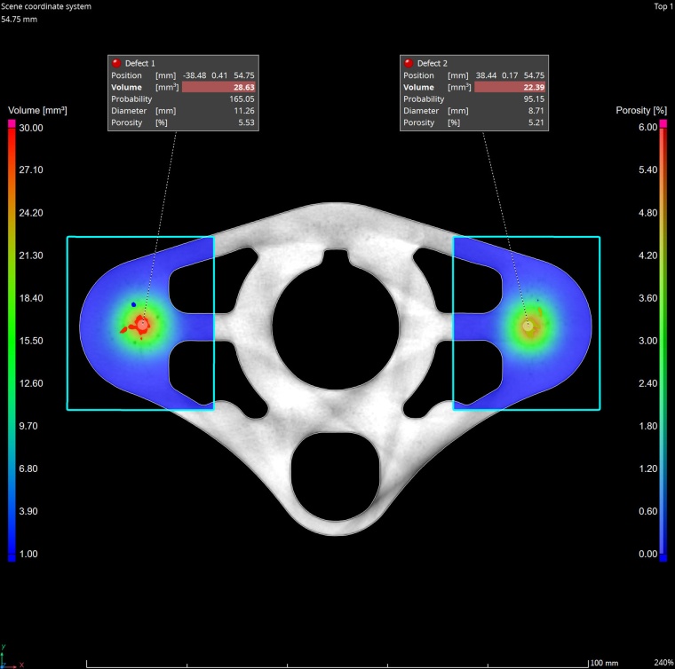Click the red sphere icon beside Defect 2
This screenshot has height=669, width=675.
point(409,63)
